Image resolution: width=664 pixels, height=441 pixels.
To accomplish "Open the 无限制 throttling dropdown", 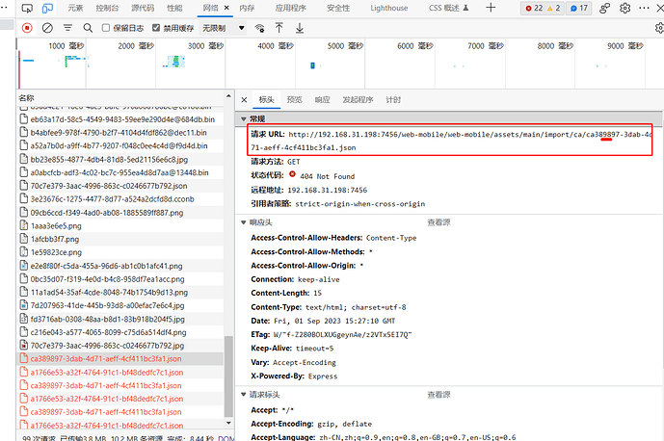I will [223, 28].
